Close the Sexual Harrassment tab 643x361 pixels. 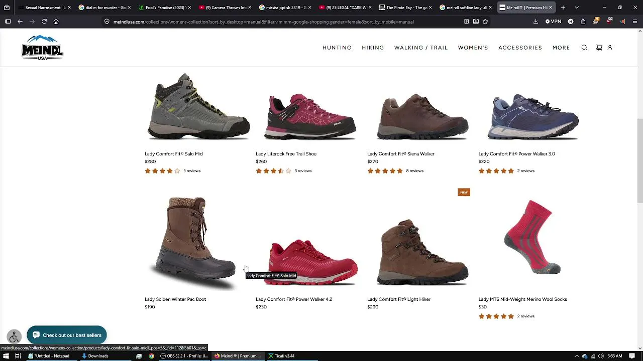69,8
